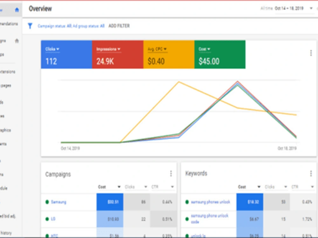Image resolution: width=318 pixels, height=238 pixels.
Task: Click the Overview page title
Action: (x=40, y=9)
